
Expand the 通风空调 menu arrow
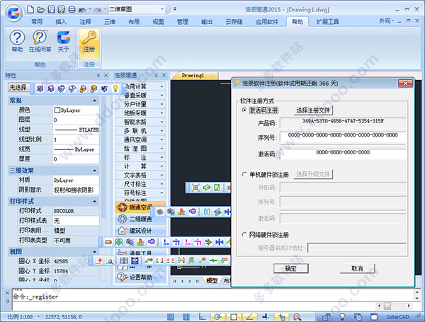(x=161, y=139)
